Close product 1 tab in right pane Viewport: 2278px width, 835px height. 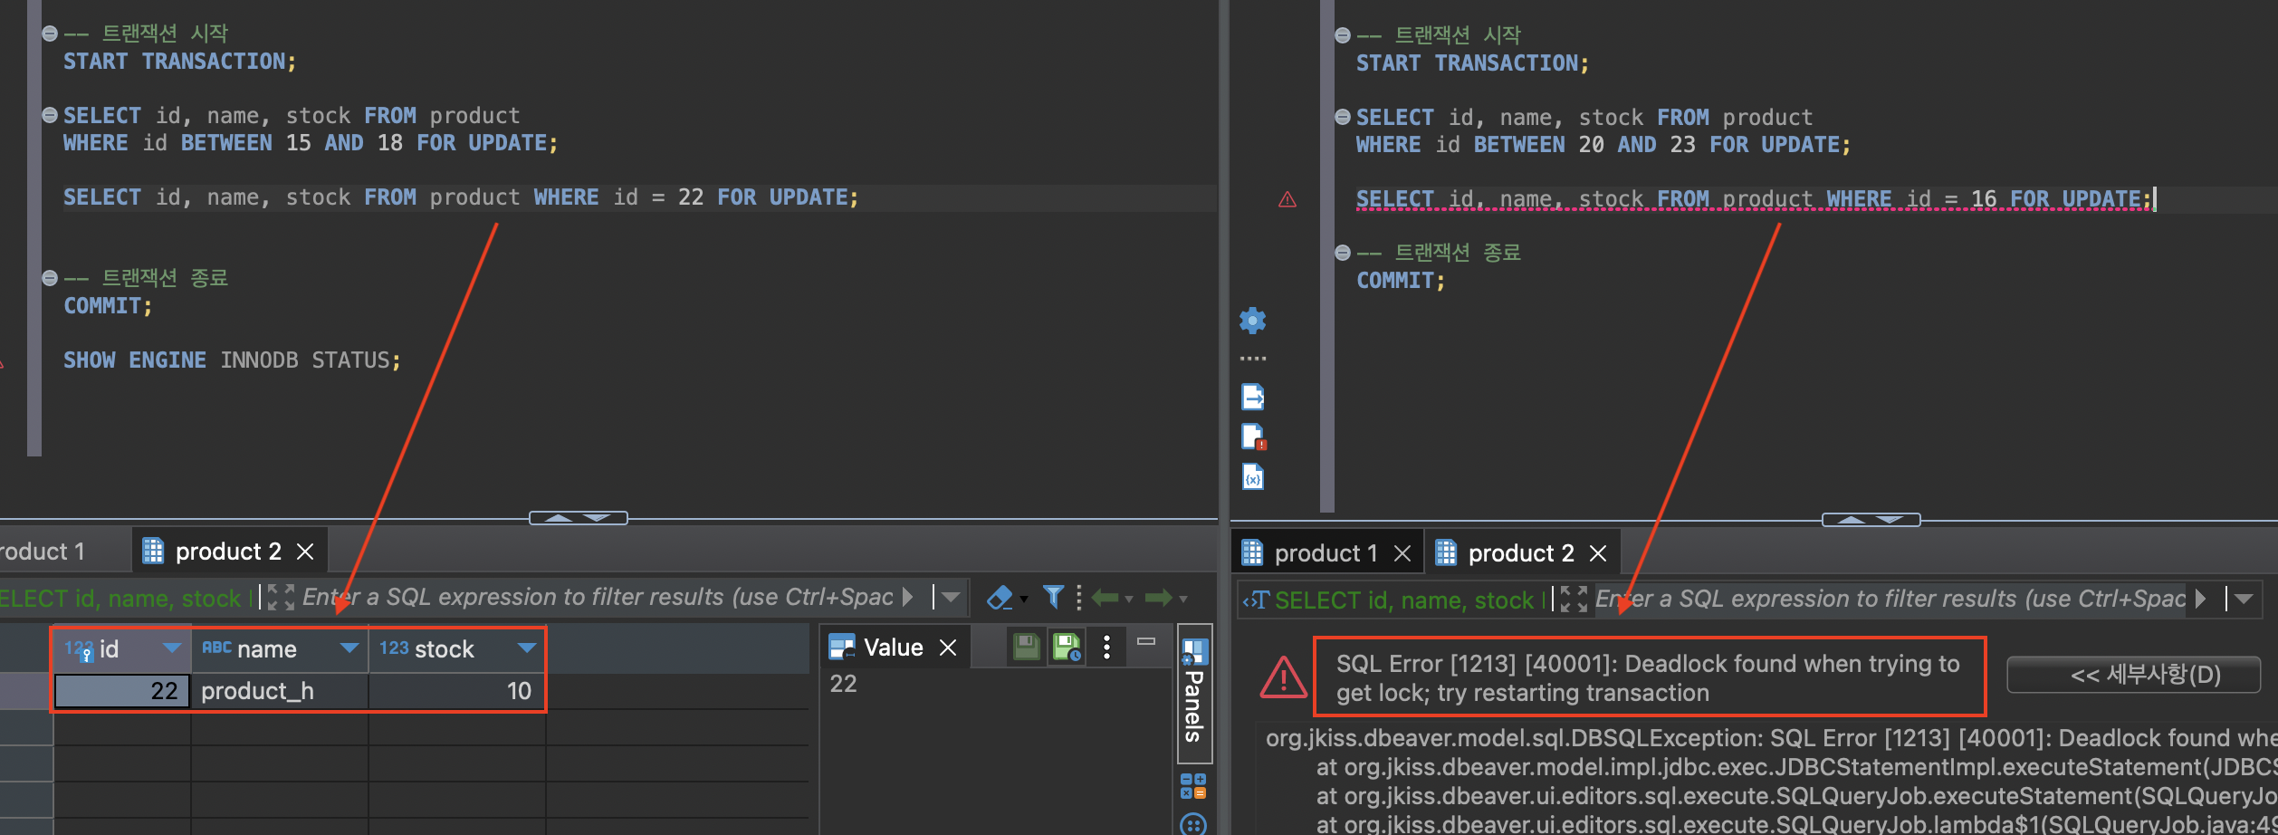click(x=1402, y=553)
